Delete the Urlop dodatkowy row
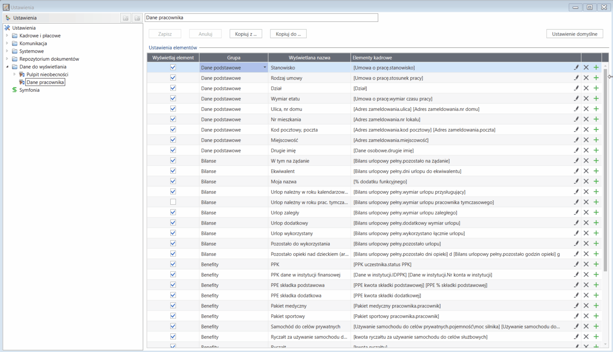 pos(586,223)
